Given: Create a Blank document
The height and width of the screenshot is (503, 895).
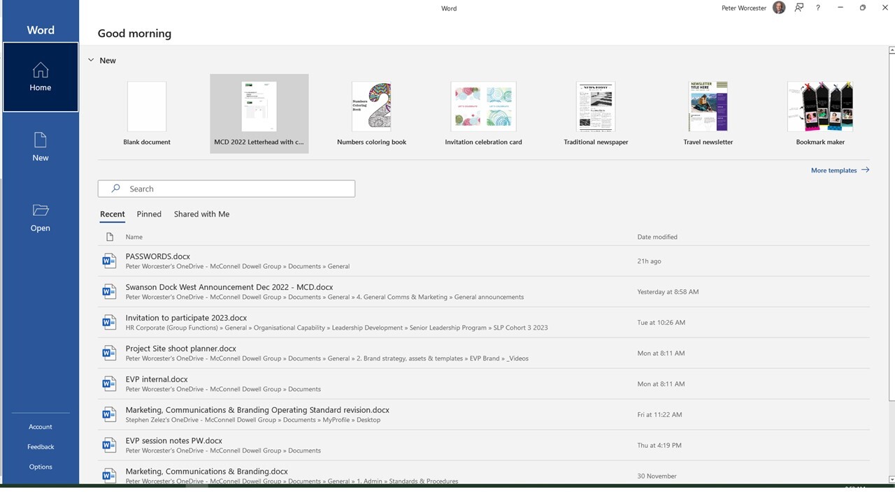Looking at the screenshot, I should [147, 113].
